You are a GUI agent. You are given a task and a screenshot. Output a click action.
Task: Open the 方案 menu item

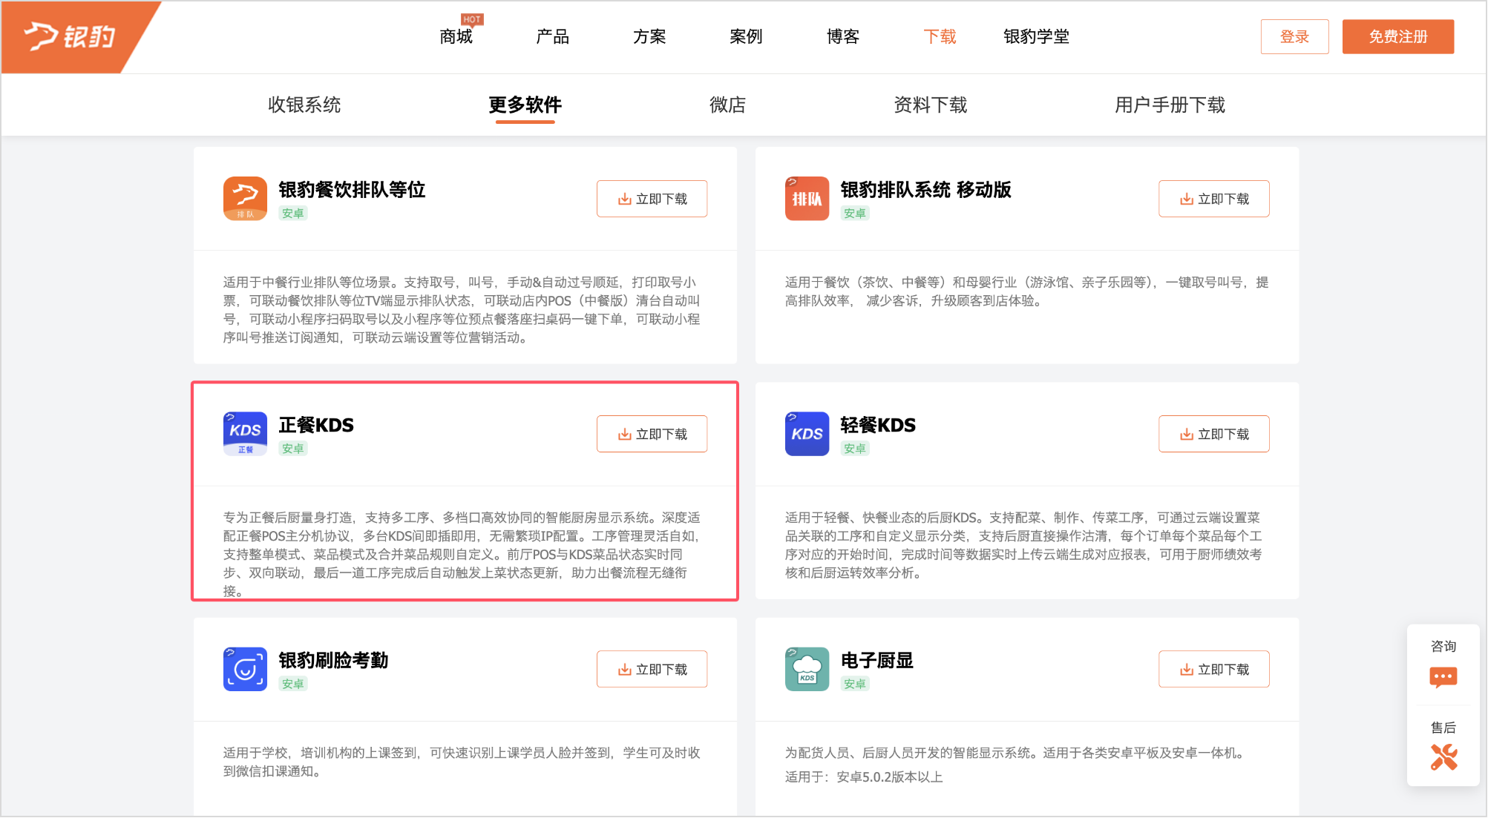coord(649,36)
